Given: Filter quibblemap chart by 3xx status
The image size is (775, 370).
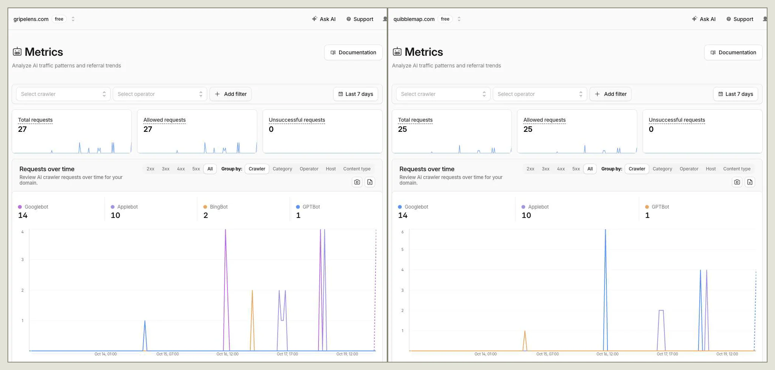Looking at the screenshot, I should click(x=546, y=169).
